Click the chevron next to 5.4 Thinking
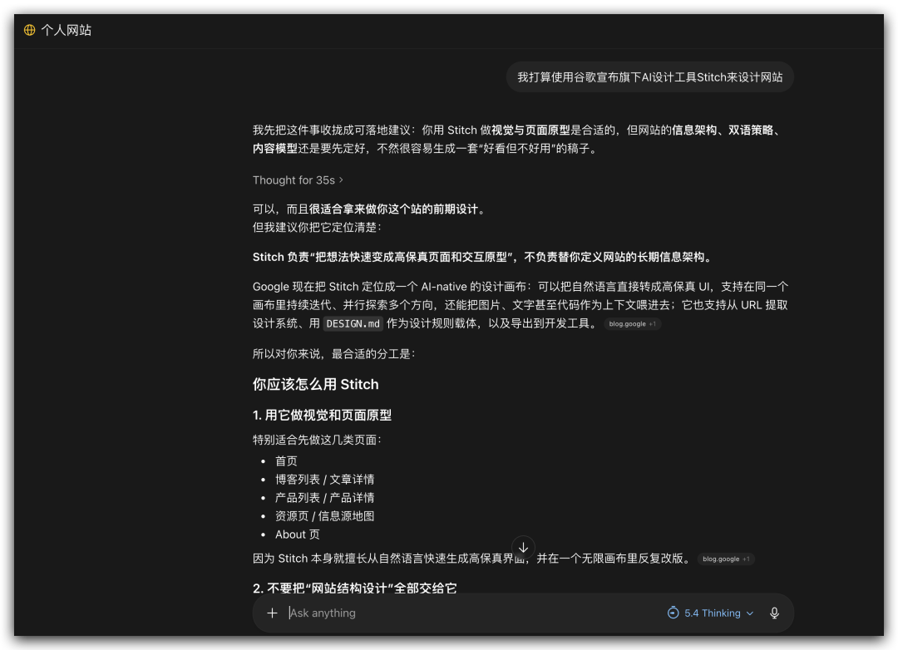The image size is (898, 650). pos(748,613)
